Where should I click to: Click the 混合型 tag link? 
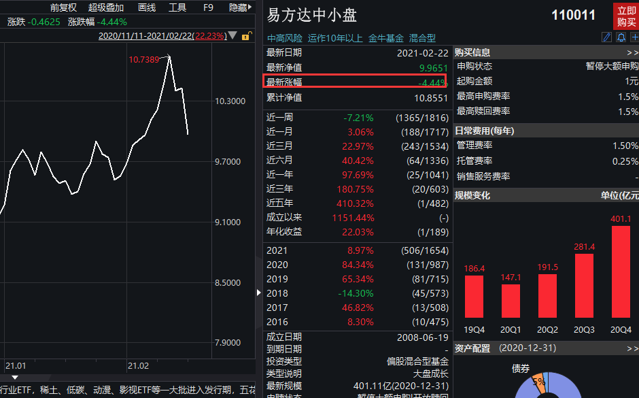[422, 38]
